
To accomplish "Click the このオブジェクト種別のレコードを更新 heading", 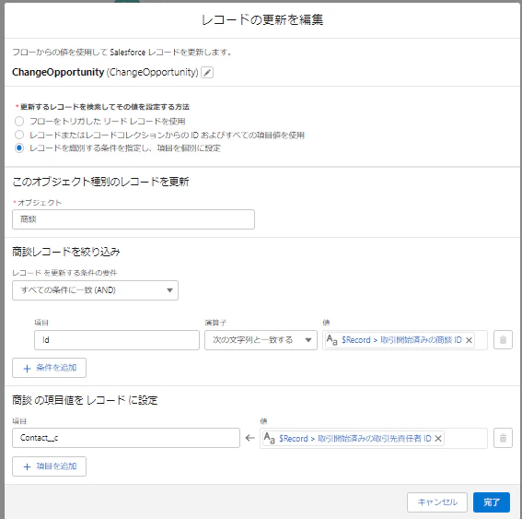I will coord(100,182).
